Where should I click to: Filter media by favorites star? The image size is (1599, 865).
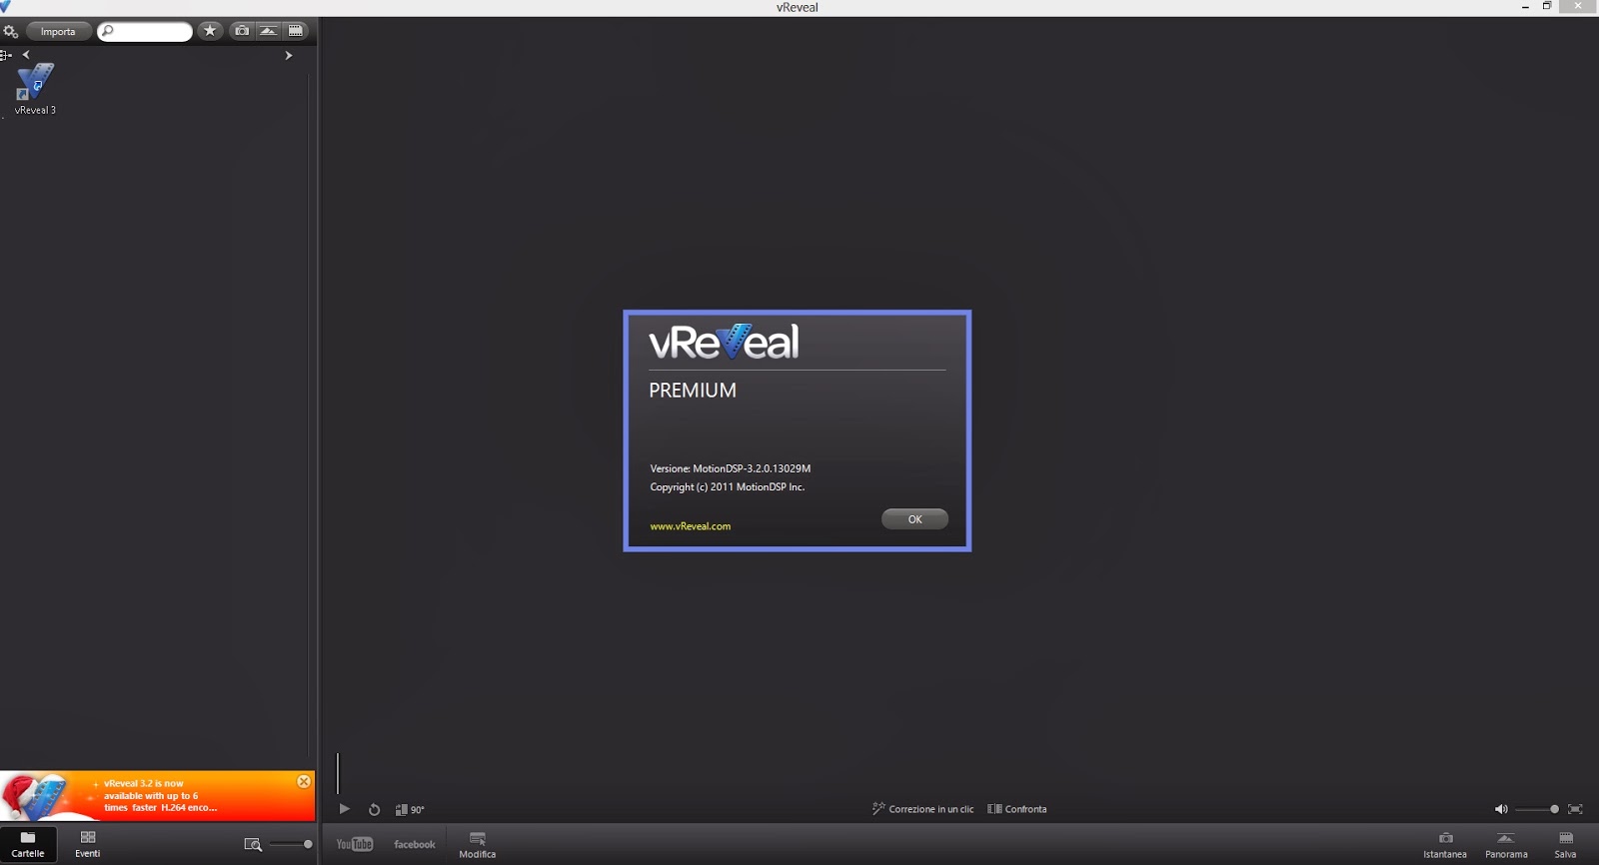(x=210, y=31)
